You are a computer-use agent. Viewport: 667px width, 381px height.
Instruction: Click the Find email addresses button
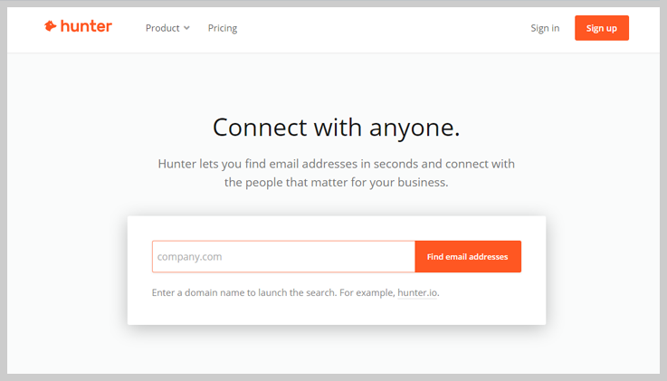pos(468,256)
